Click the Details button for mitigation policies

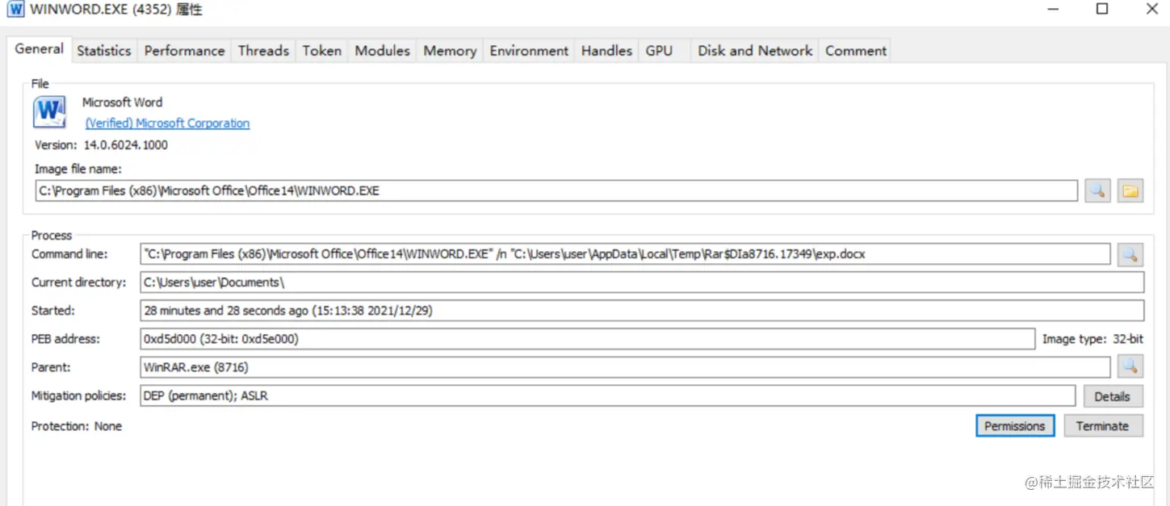(x=1112, y=396)
